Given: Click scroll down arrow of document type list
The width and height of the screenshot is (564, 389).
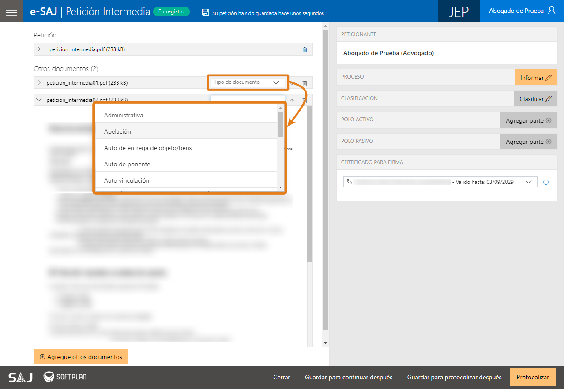Looking at the screenshot, I should point(280,187).
